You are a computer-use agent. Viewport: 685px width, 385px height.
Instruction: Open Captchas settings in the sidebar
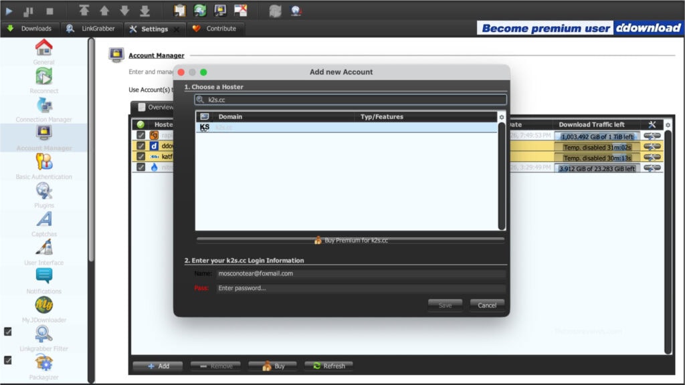[43, 224]
